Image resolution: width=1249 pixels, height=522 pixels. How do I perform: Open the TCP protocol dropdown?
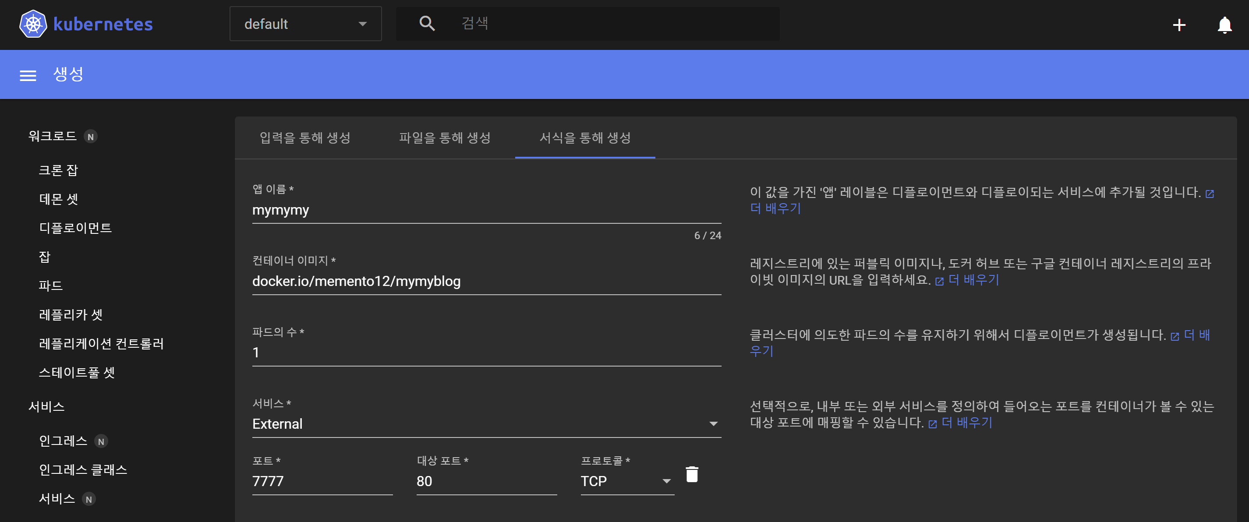tap(626, 481)
